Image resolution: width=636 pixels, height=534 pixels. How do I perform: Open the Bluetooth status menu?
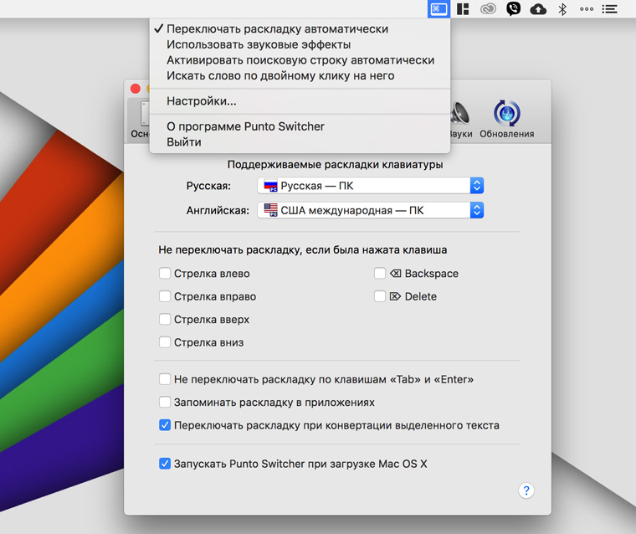click(x=563, y=9)
